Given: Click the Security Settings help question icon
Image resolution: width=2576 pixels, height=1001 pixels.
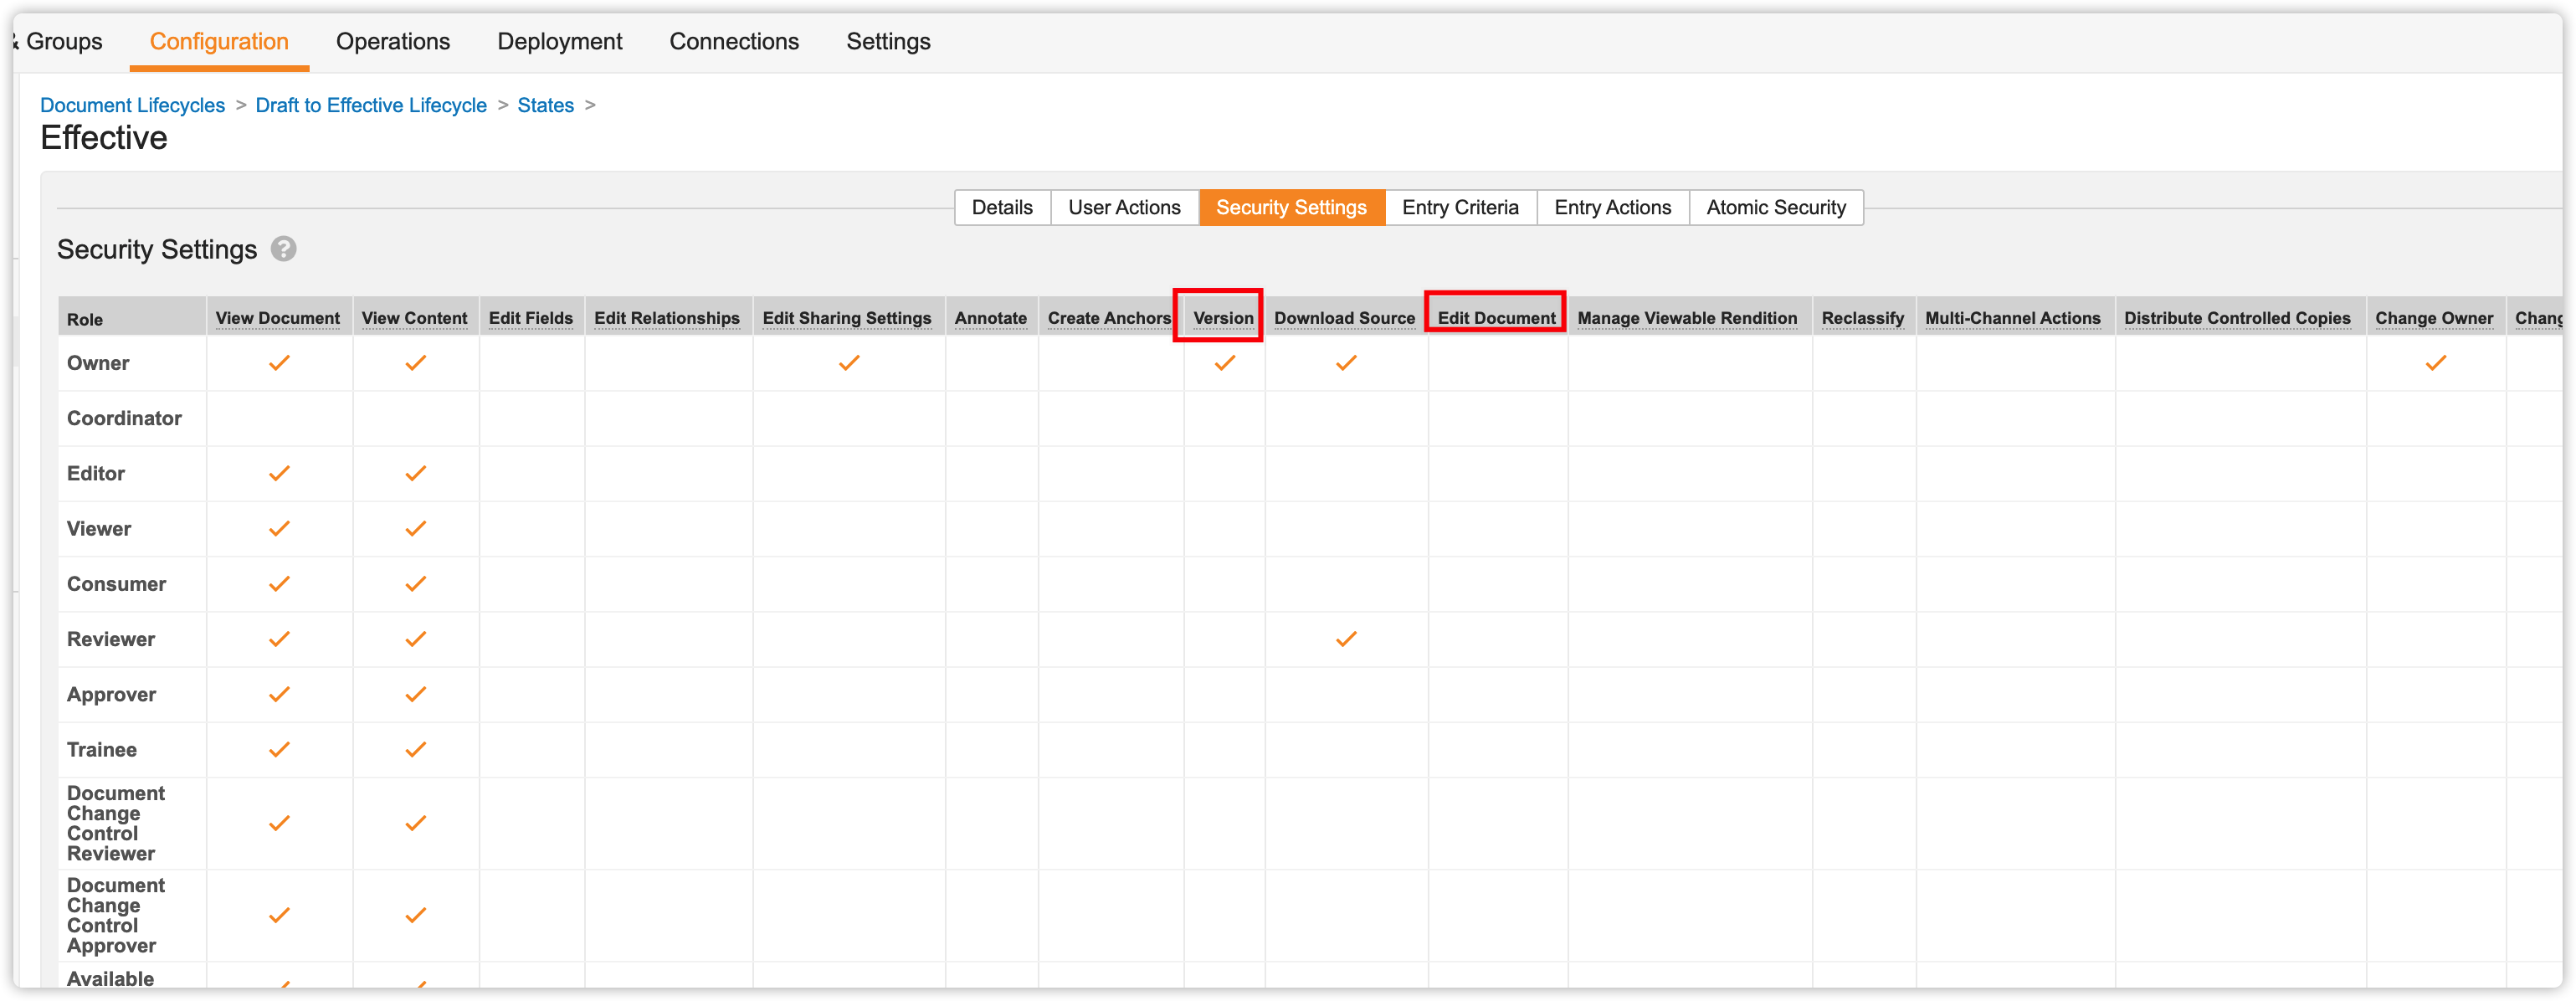Looking at the screenshot, I should pyautogui.click(x=284, y=249).
